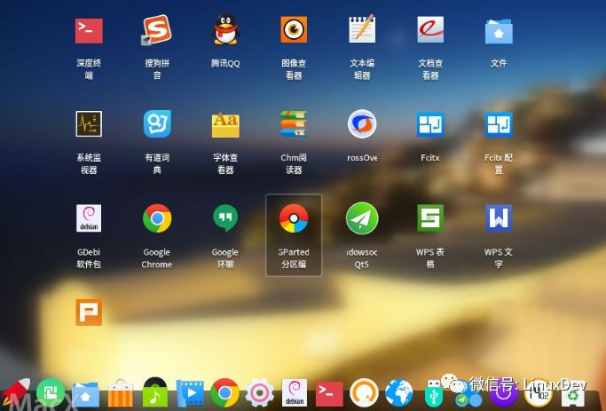Open WPS 表格 spreadsheets
Image resolution: width=606 pixels, height=411 pixels.
pyautogui.click(x=430, y=218)
